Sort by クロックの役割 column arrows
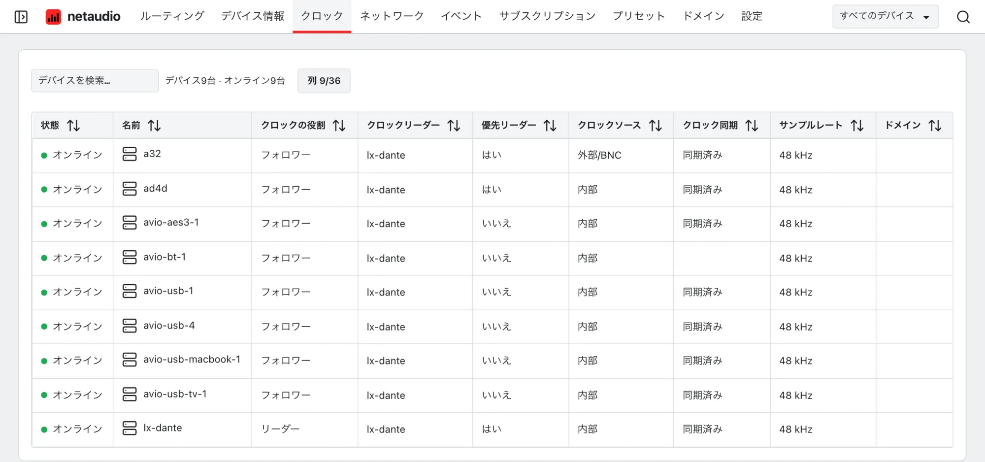The image size is (985, 462). click(x=339, y=126)
